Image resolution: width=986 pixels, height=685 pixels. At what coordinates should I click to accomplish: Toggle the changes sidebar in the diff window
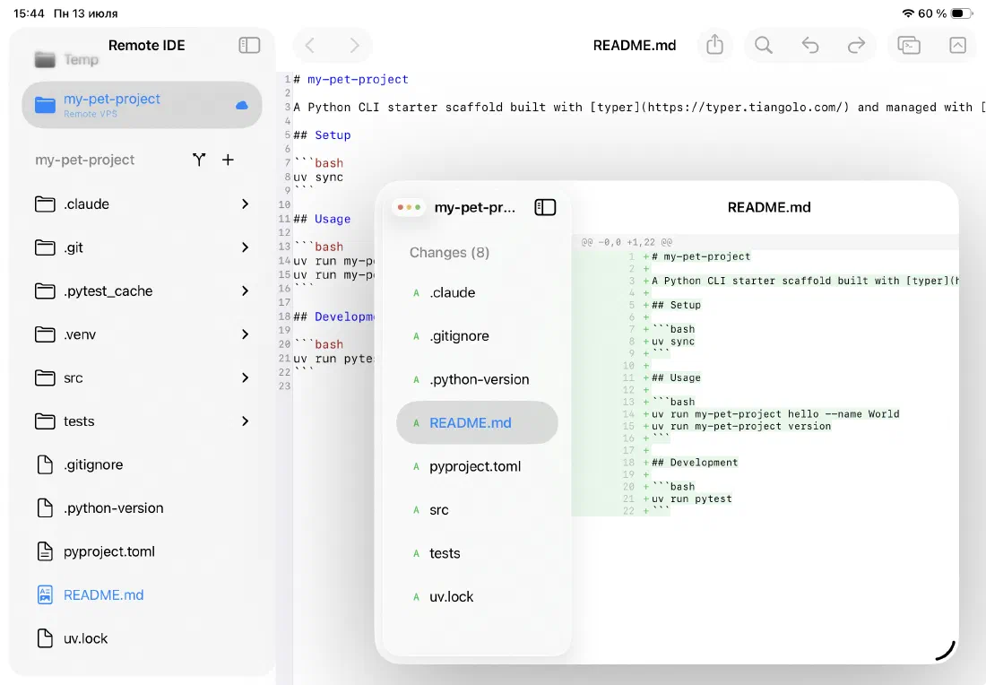[545, 207]
